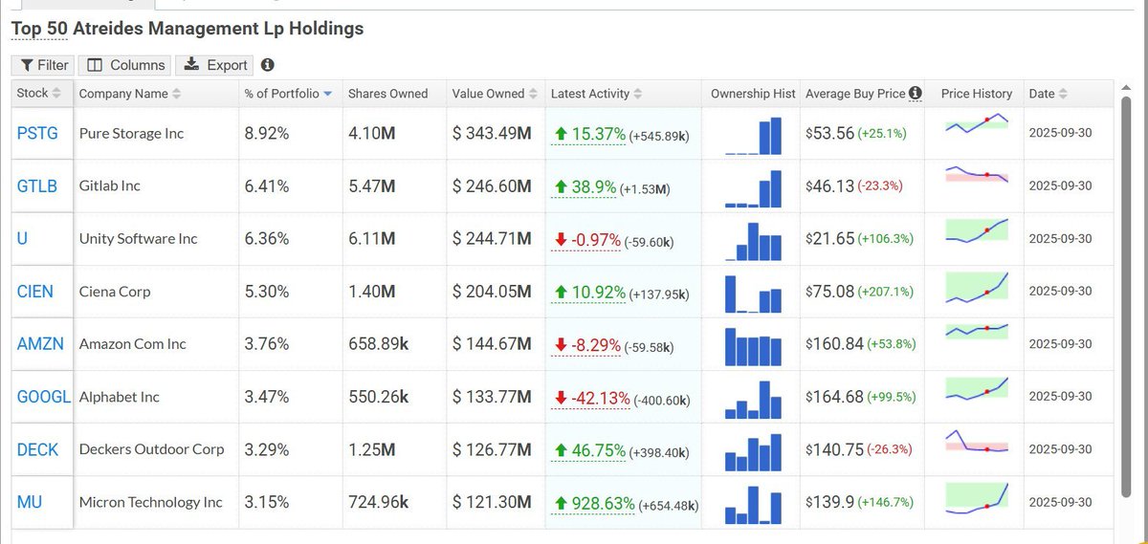Click the info icon next to Export
The width and height of the screenshot is (1148, 544).
coord(268,65)
